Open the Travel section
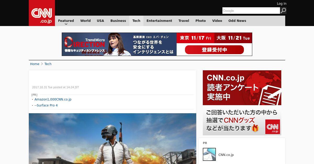The image size is (314, 164). 184,21
